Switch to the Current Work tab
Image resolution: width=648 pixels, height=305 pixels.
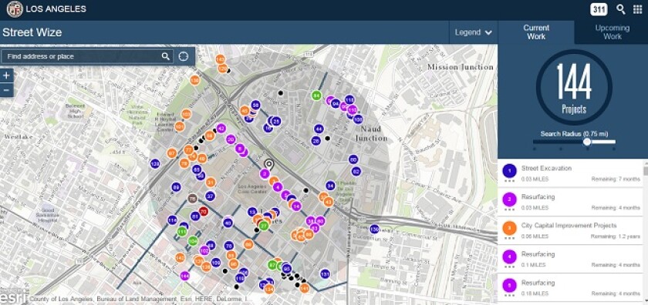(x=536, y=32)
